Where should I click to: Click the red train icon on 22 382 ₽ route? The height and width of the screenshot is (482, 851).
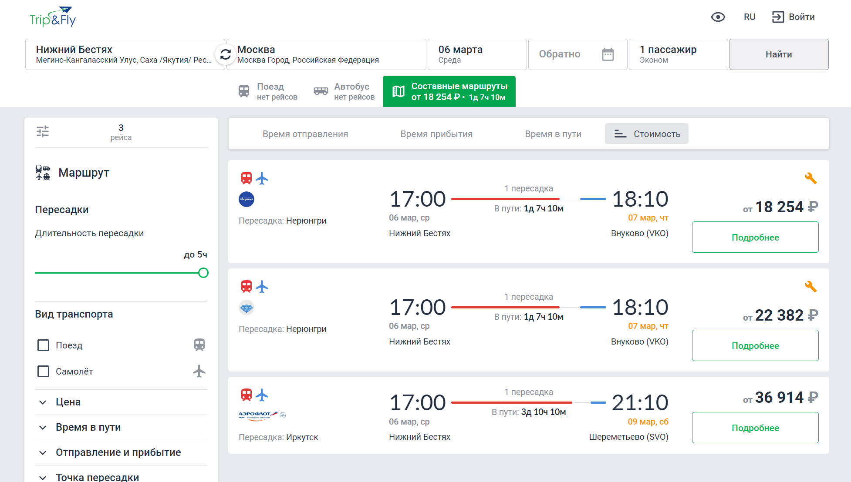(x=247, y=286)
